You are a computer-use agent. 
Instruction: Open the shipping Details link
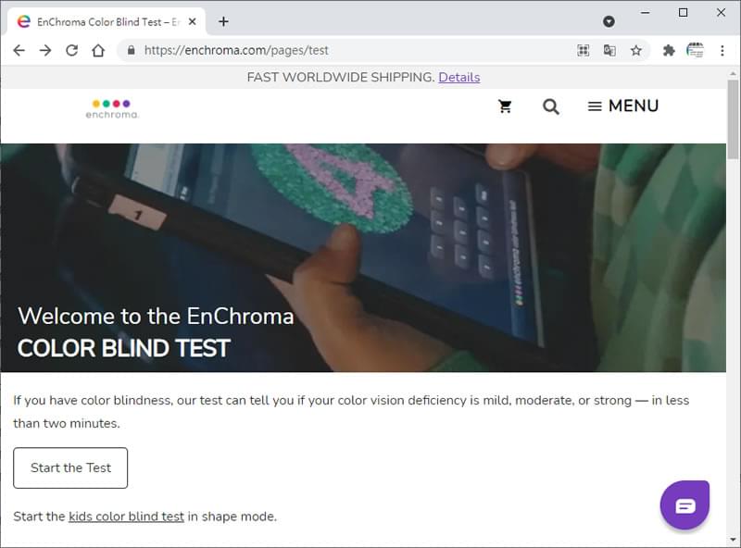click(x=458, y=77)
